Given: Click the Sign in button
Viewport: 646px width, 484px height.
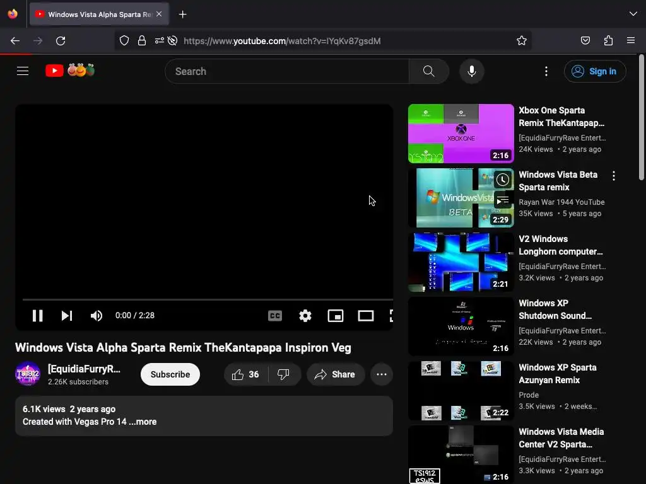Looking at the screenshot, I should (x=595, y=71).
